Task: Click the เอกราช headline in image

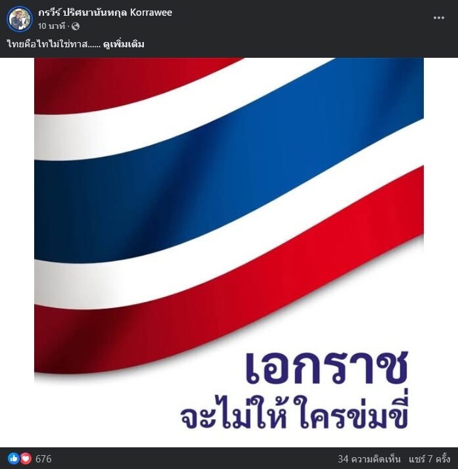Action: click(327, 368)
